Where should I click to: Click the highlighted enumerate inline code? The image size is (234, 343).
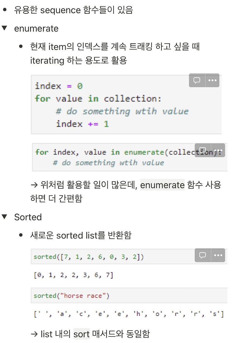pyautogui.click(x=162, y=185)
